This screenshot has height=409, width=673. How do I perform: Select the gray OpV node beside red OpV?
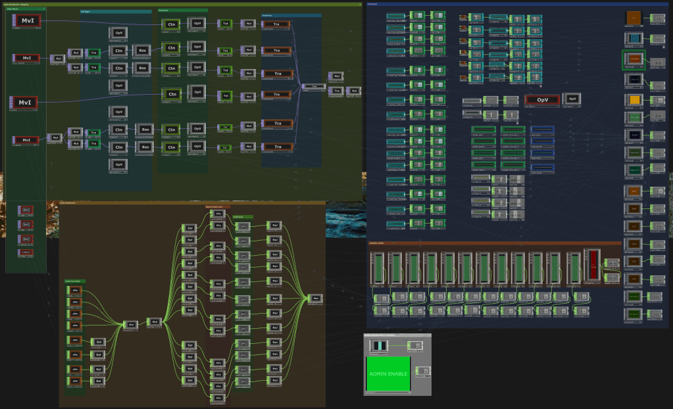pos(572,99)
